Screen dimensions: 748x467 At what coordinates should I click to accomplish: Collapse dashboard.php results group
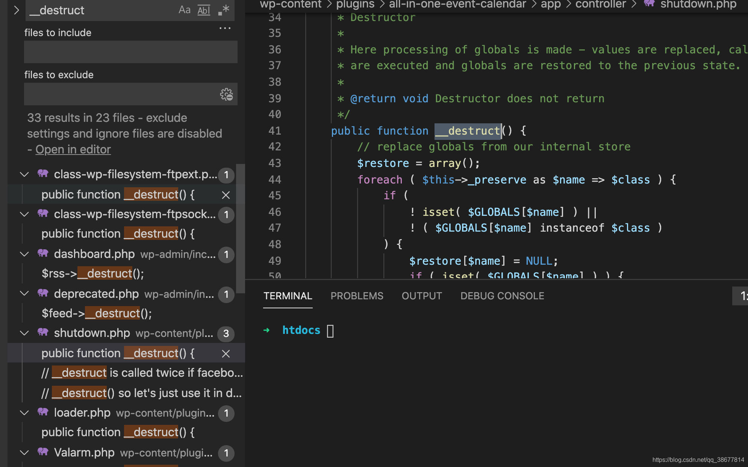(24, 254)
